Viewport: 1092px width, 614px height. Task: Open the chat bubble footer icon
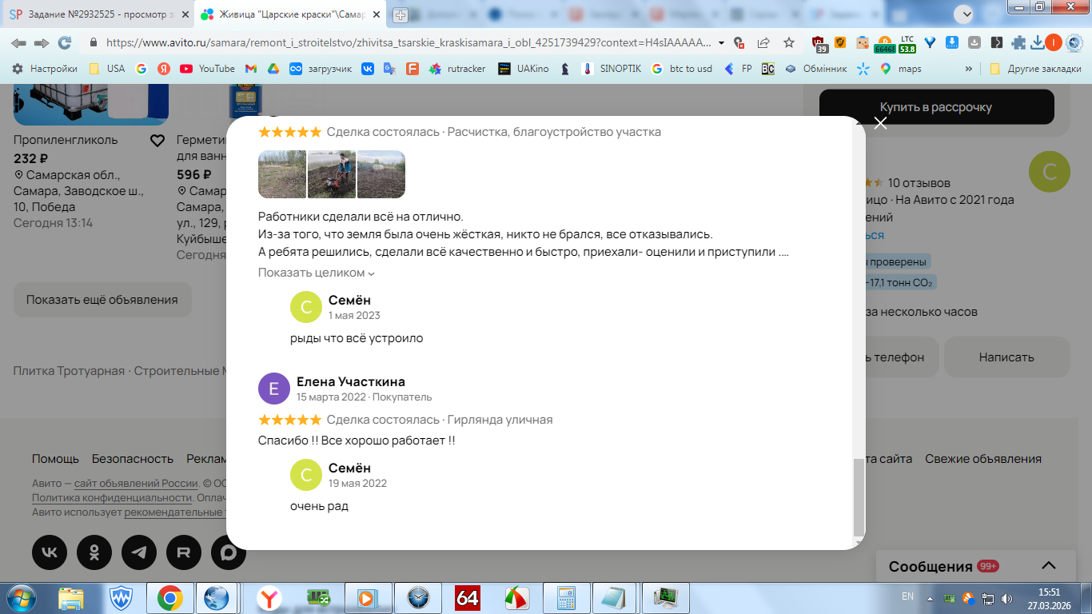[227, 552]
